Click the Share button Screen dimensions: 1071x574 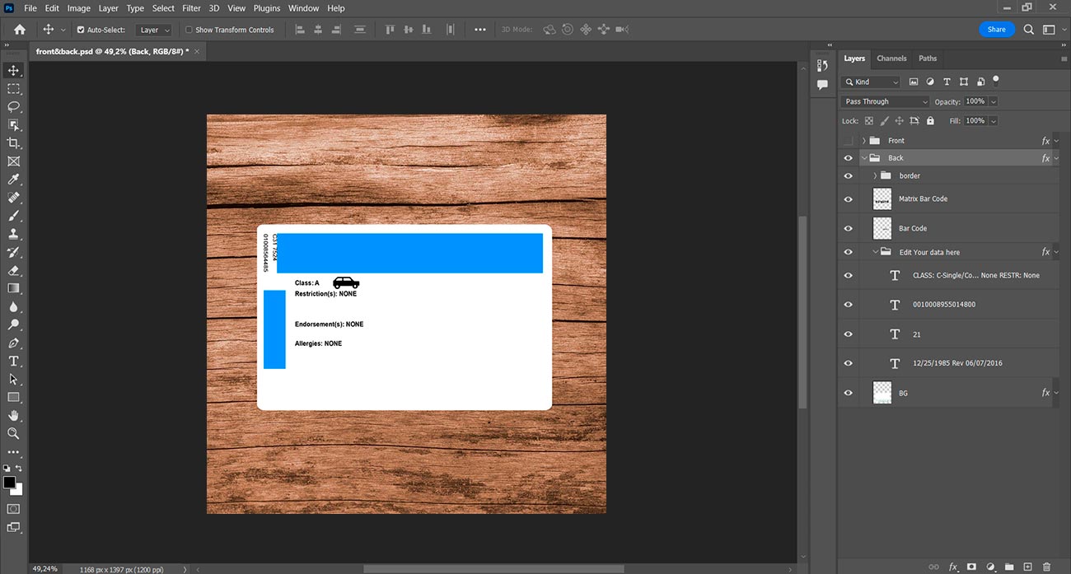tap(996, 29)
